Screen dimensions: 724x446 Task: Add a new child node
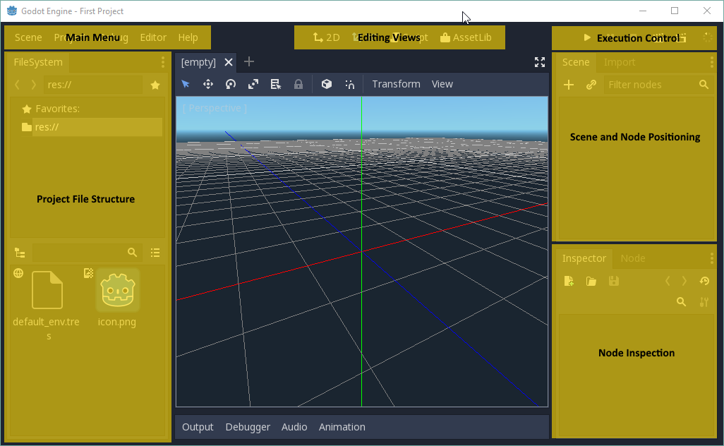point(569,85)
